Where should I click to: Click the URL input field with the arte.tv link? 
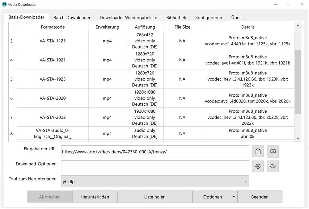coord(154,152)
